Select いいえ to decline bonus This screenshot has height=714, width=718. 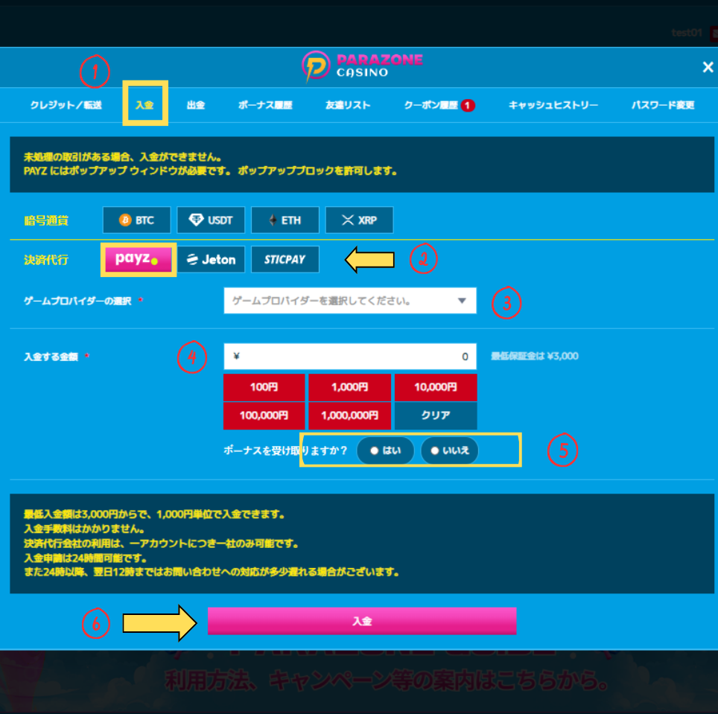point(450,451)
